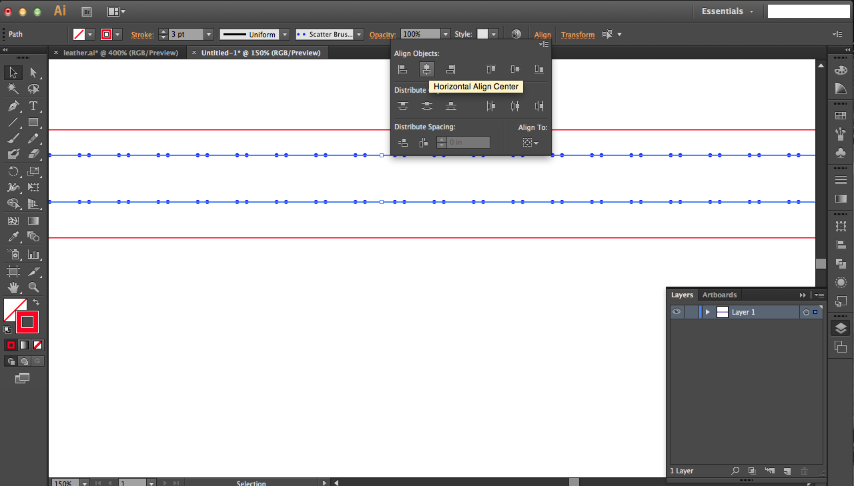Swap fill and stroke colors
The width and height of the screenshot is (854, 486).
pos(38,302)
